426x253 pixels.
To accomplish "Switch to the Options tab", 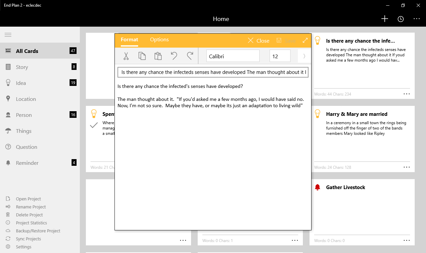I will coord(159,40).
